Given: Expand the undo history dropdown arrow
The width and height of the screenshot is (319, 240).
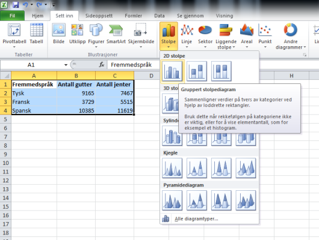Looking at the screenshot, I should coord(31,4).
